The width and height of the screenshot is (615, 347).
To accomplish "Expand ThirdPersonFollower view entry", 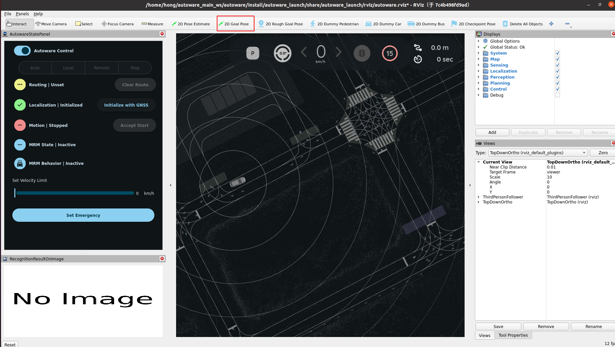I will click(x=479, y=197).
